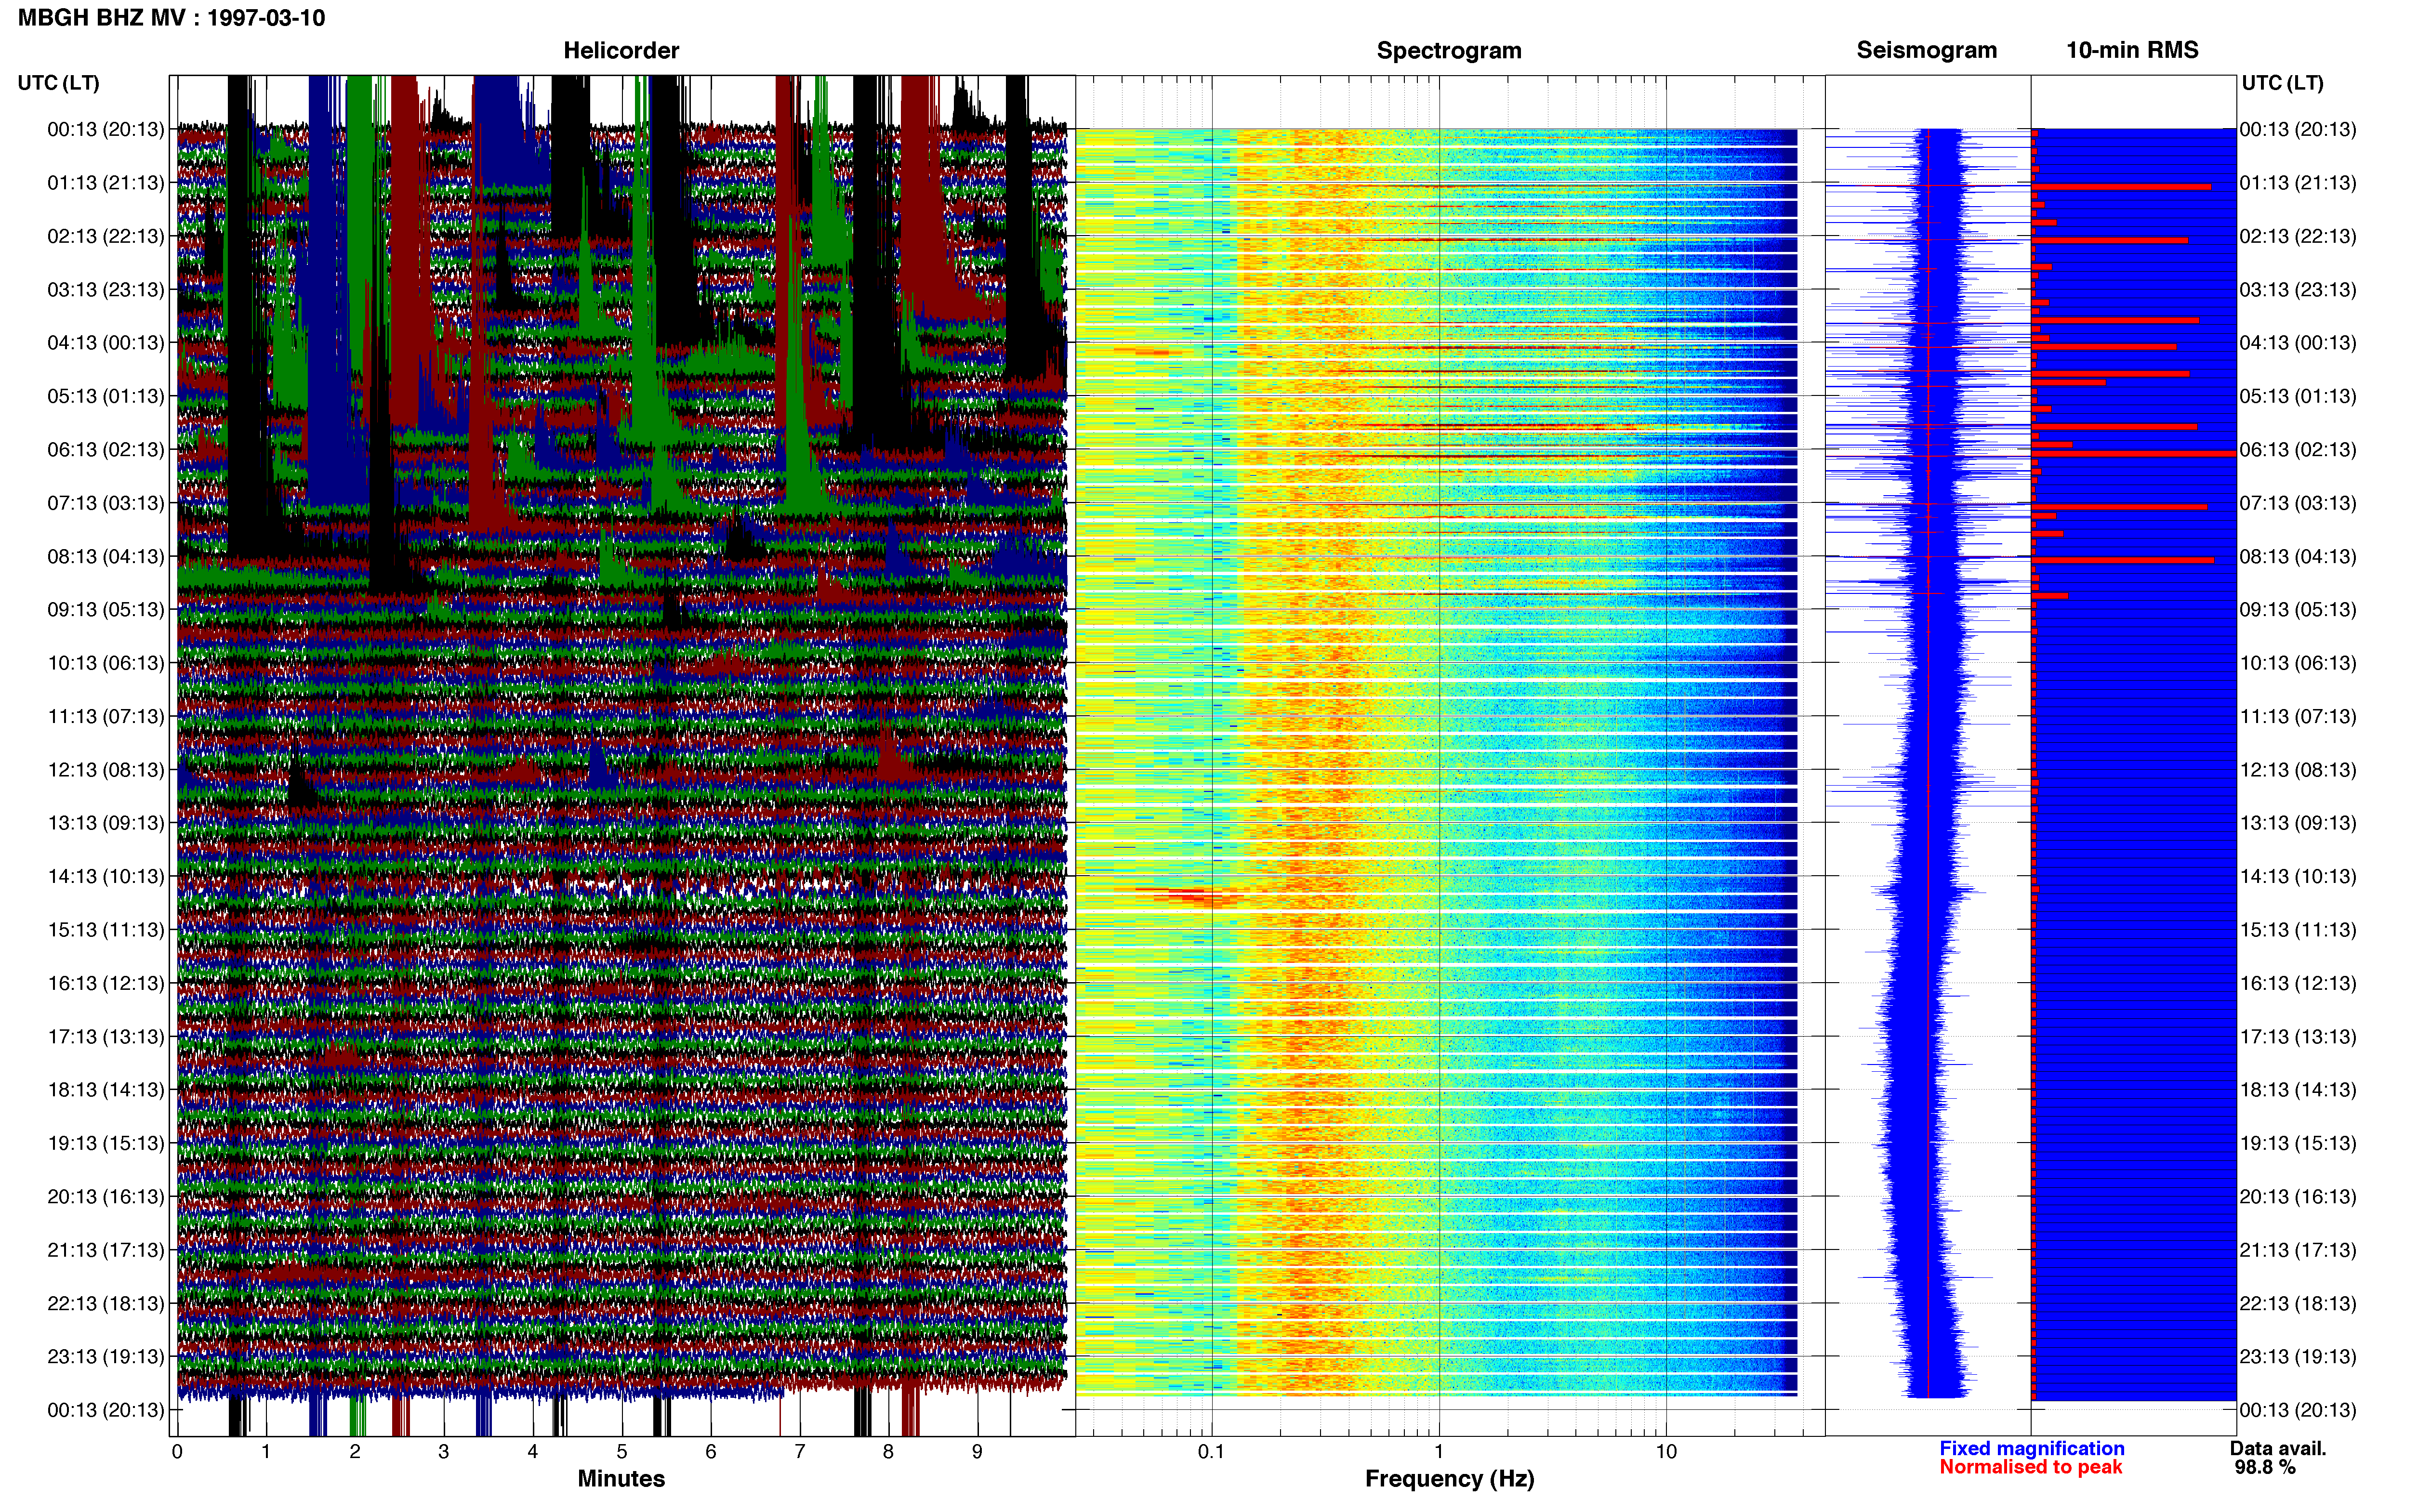Click left time label 07:13 (03:13)
The image size is (2418, 1512).
106,503
